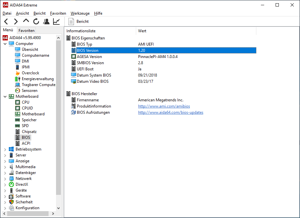This screenshot has height=218, width=300.
Task: Click the Betriebssystem Windows logo icon
Action: tap(11, 149)
